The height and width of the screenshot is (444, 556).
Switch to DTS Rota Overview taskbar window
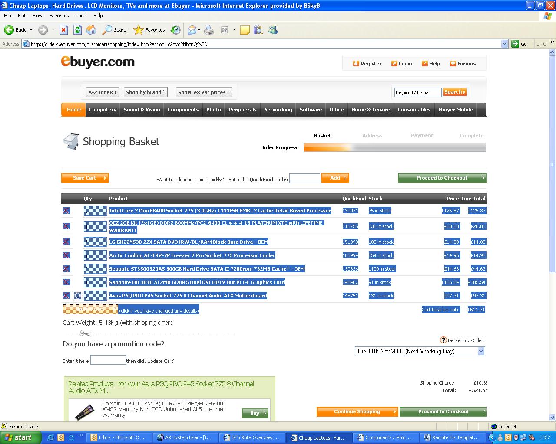252,437
